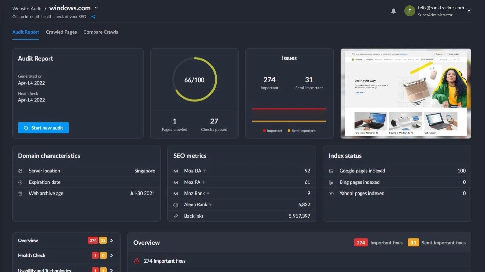Screen dimensions: 485x272
Task: Click the user avatar circle F
Action: (x=410, y=11)
